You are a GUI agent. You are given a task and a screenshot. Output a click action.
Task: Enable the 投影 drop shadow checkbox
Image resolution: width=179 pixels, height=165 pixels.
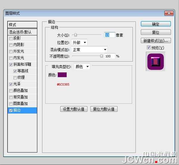pyautogui.click(x=11, y=38)
